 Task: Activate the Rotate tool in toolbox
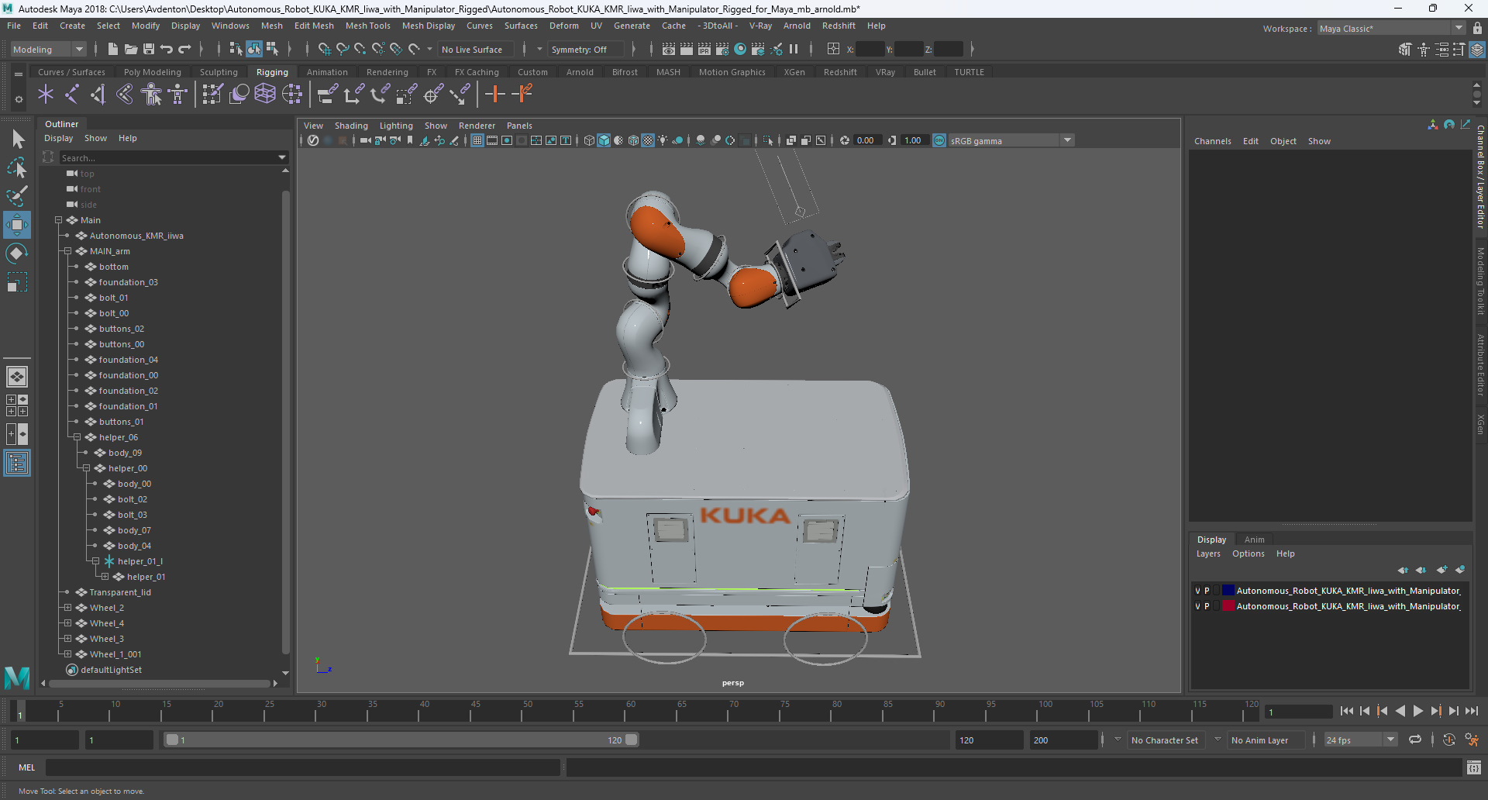coord(17,253)
